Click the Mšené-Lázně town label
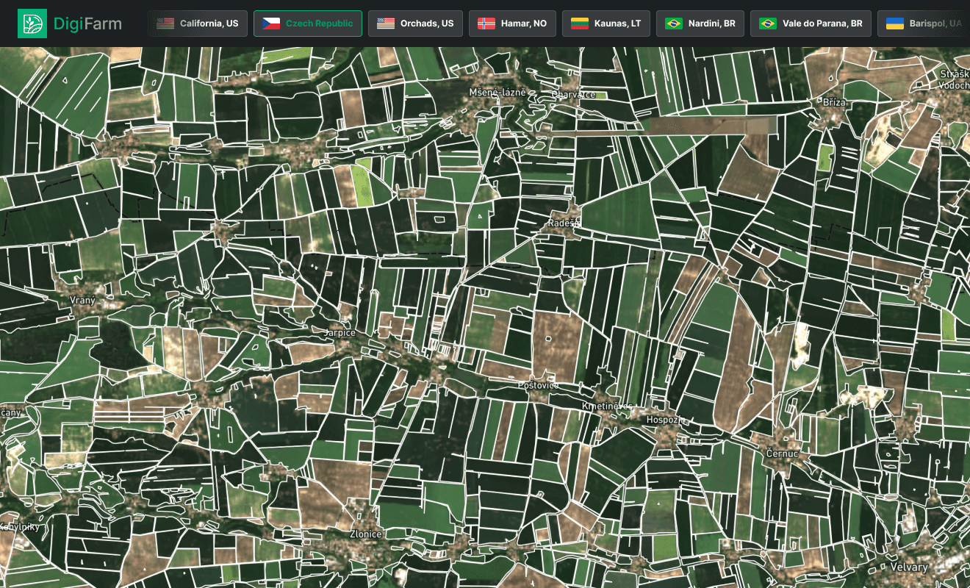The image size is (970, 588). tap(498, 93)
